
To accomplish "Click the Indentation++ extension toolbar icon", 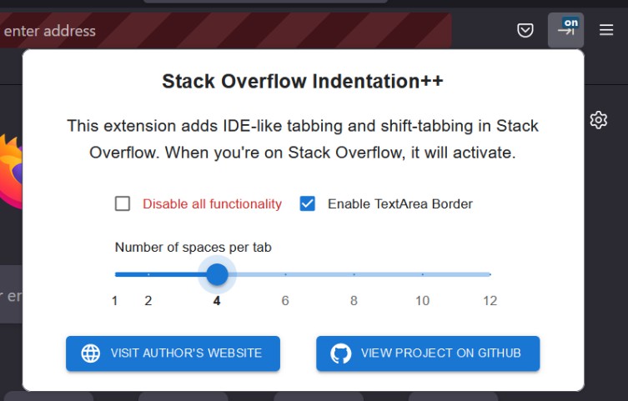I will click(565, 30).
